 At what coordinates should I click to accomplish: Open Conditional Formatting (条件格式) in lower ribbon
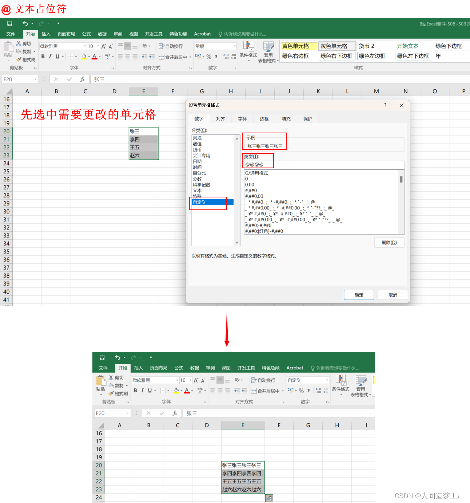(x=341, y=385)
